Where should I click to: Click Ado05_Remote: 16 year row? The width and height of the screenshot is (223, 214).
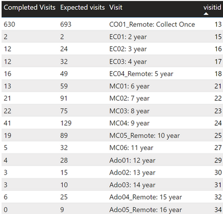pos(112,209)
